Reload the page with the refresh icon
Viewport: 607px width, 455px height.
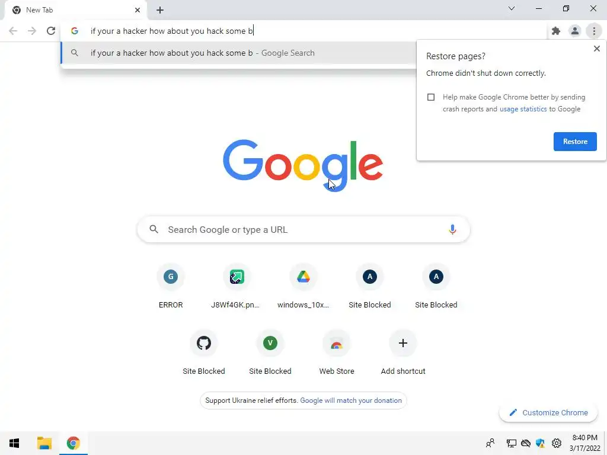(x=51, y=31)
